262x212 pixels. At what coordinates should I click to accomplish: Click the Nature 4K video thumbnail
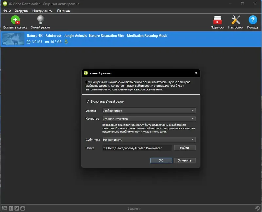pyautogui.click(x=13, y=39)
